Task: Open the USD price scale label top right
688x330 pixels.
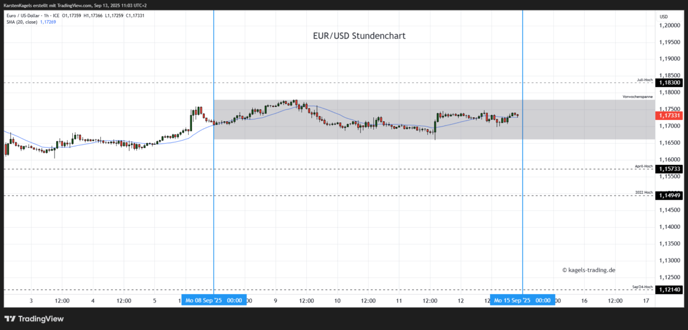Action: (x=665, y=16)
